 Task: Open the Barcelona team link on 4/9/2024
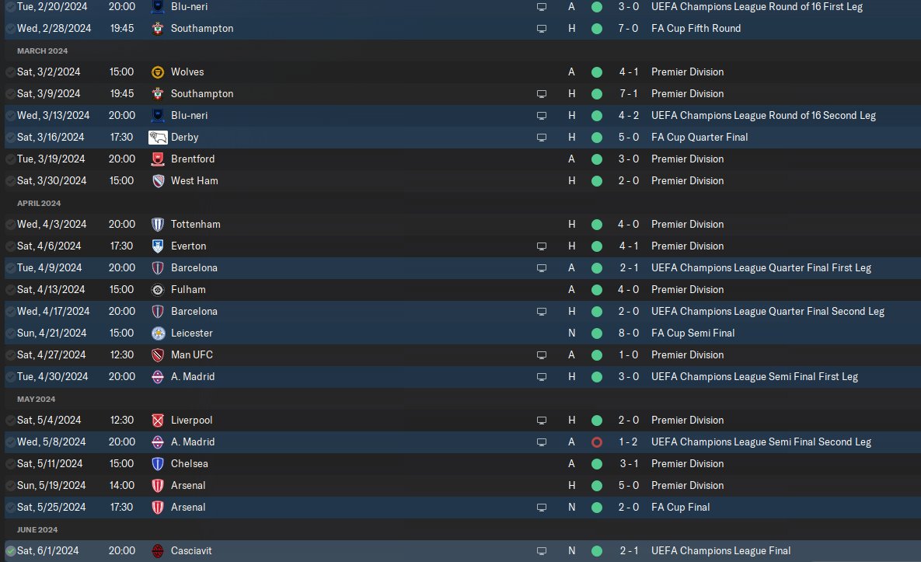click(194, 268)
